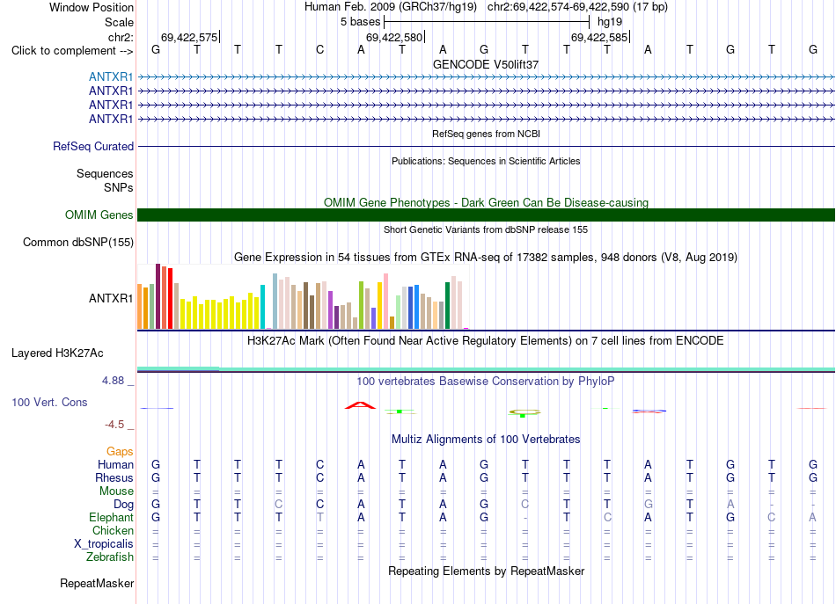This screenshot has width=836, height=604.
Task: Click the GTEx ANTXR1 expression bar chart
Action: [x=303, y=296]
